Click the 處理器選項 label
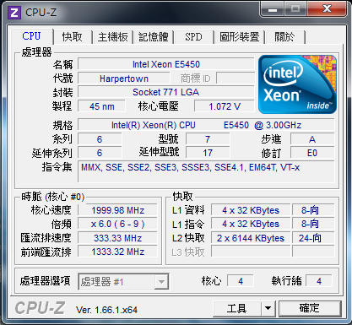This screenshot has width=352, height=325. (x=45, y=281)
